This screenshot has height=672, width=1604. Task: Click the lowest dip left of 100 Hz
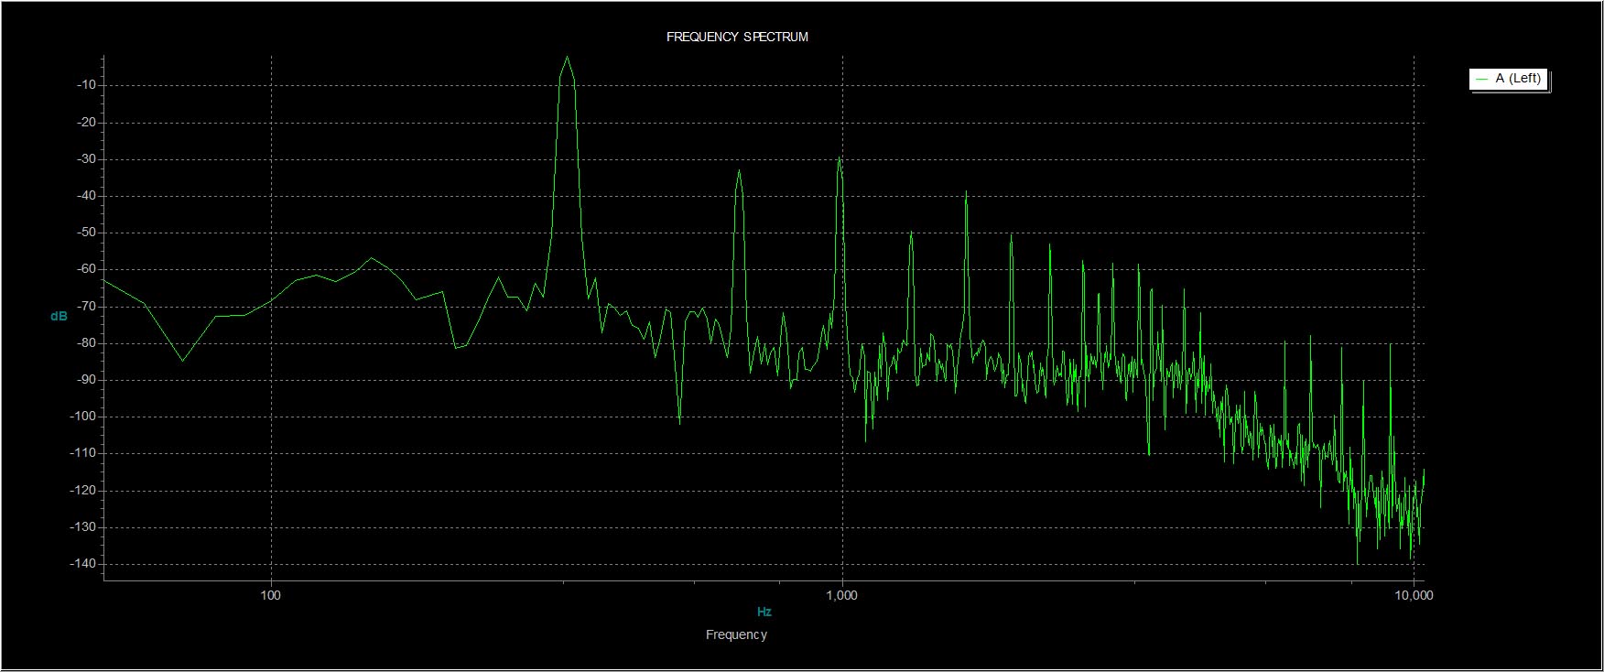[x=181, y=361]
